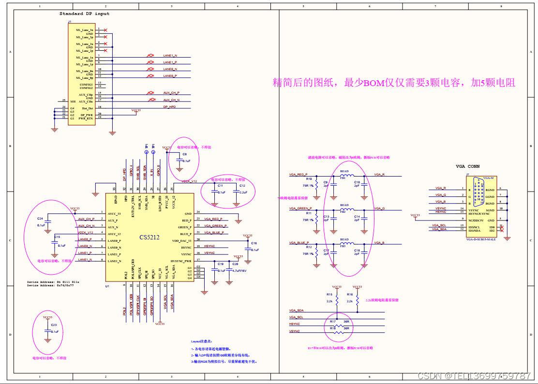Click capacitor C24 left of the chip
This screenshot has height=384, width=538.
[48, 222]
